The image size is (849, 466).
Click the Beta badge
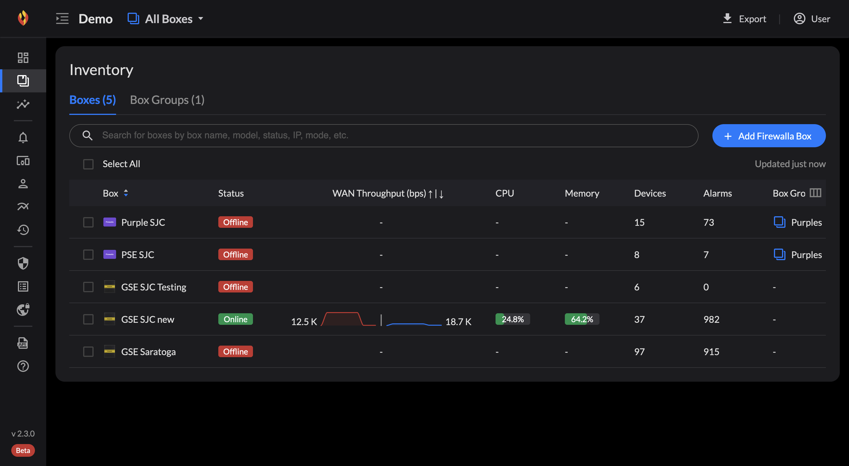point(23,450)
